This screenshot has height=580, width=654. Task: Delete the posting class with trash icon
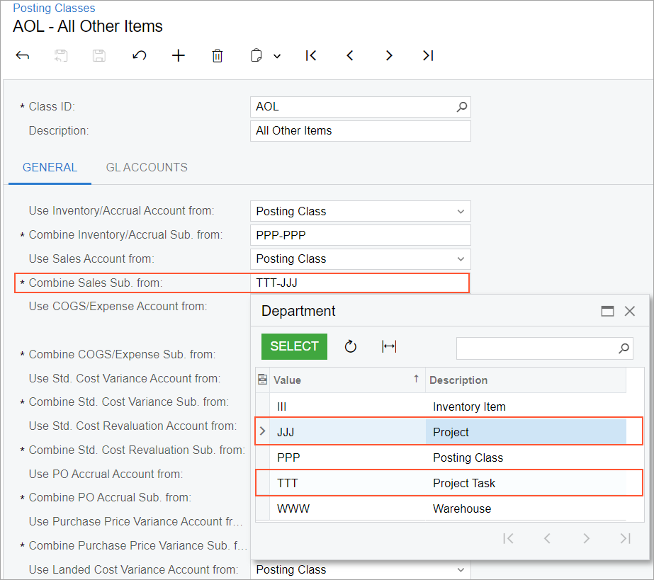pos(218,55)
